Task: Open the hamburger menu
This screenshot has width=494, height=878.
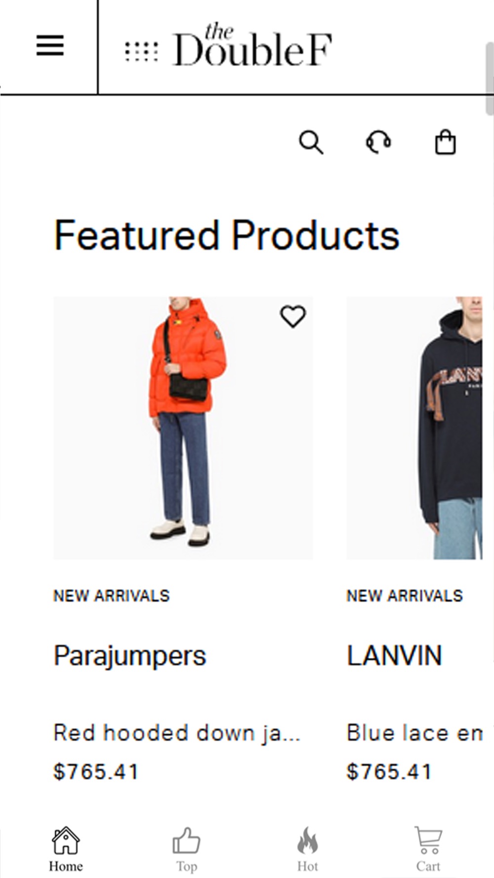Action: pos(50,45)
